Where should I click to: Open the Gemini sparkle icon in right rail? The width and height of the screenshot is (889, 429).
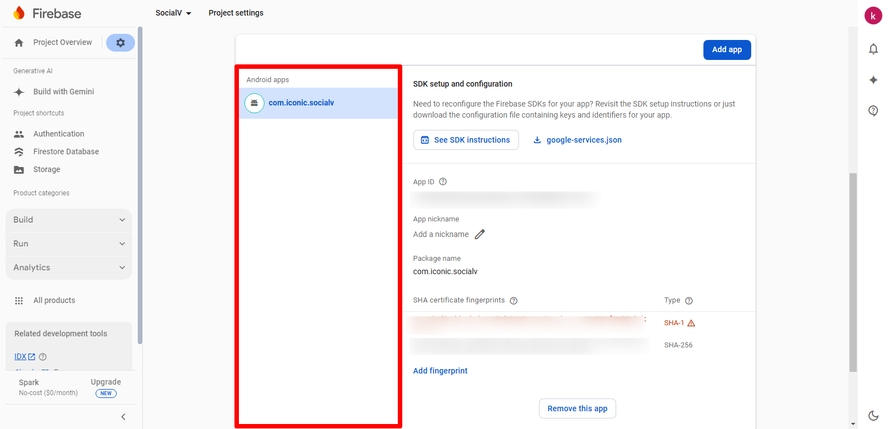[x=873, y=80]
